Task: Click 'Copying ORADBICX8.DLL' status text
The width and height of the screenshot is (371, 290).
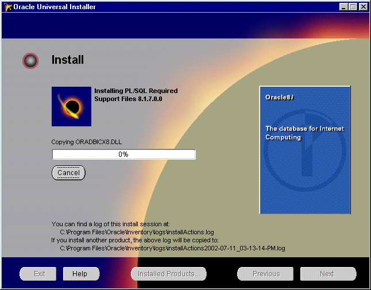Action: click(87, 142)
